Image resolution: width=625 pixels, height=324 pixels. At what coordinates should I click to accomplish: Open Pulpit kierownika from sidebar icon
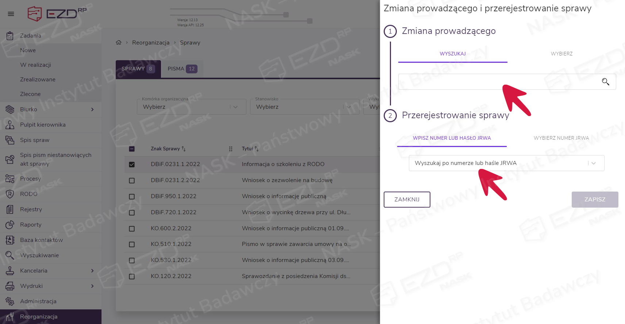[10, 125]
